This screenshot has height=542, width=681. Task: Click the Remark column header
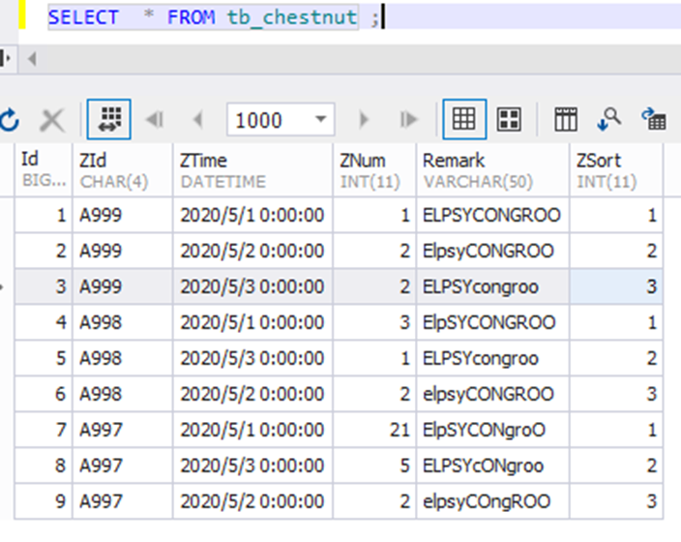493,170
